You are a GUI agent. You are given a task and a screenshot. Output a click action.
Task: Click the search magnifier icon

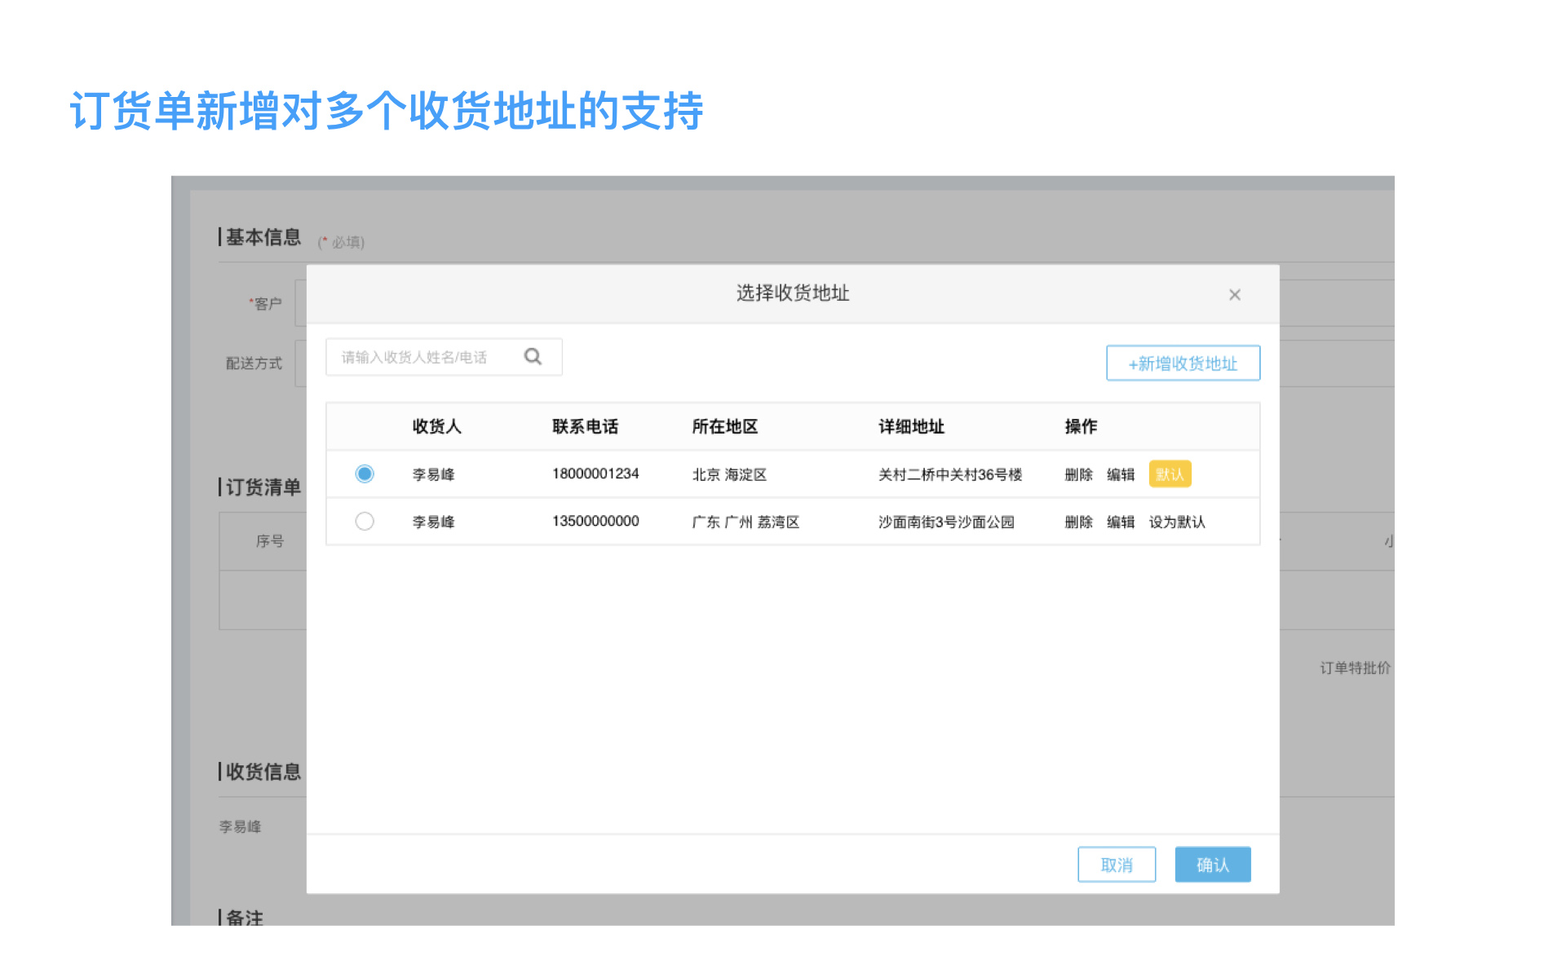pyautogui.click(x=533, y=357)
